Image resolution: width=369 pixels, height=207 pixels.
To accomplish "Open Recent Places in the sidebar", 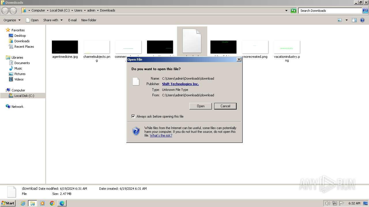I will [24, 47].
